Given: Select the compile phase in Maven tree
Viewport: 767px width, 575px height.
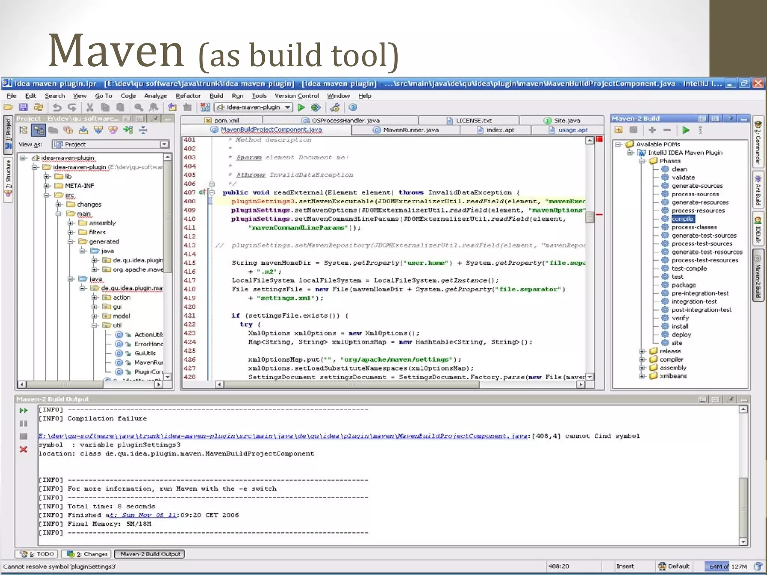Looking at the screenshot, I should [x=682, y=219].
